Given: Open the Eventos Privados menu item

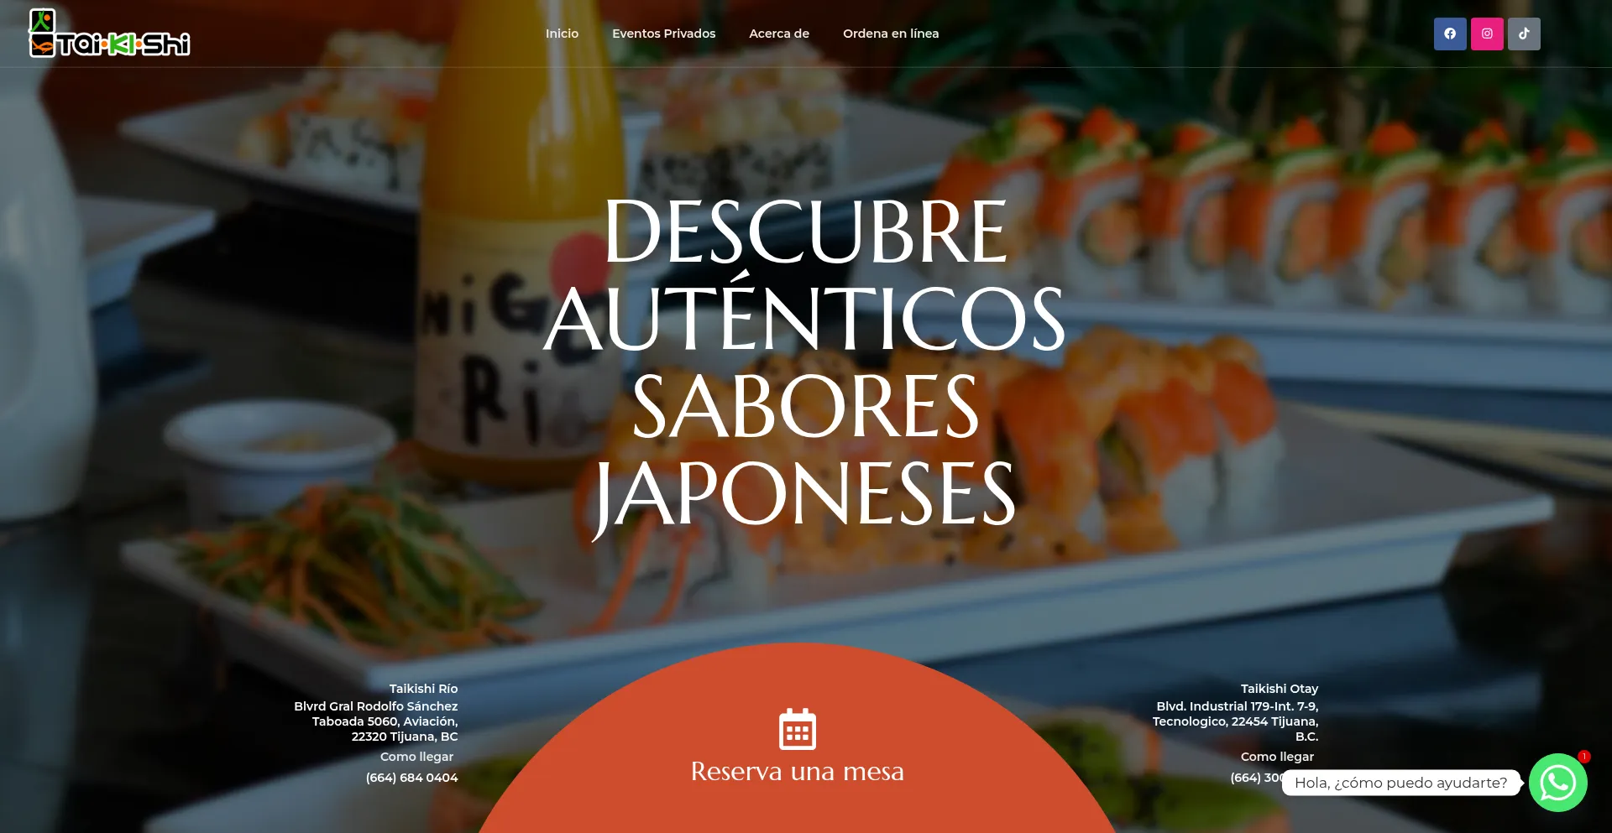Looking at the screenshot, I should pyautogui.click(x=663, y=34).
